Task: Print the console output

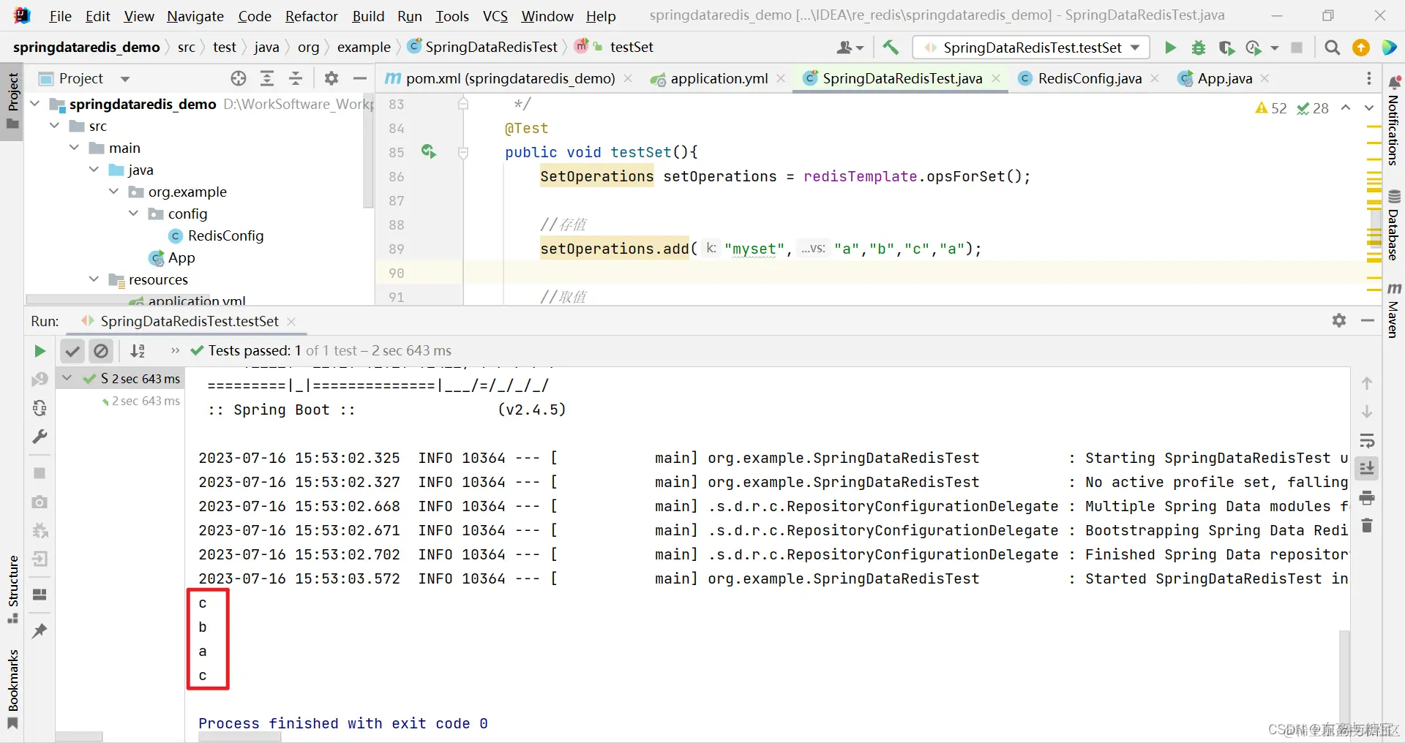Action: click(1367, 498)
